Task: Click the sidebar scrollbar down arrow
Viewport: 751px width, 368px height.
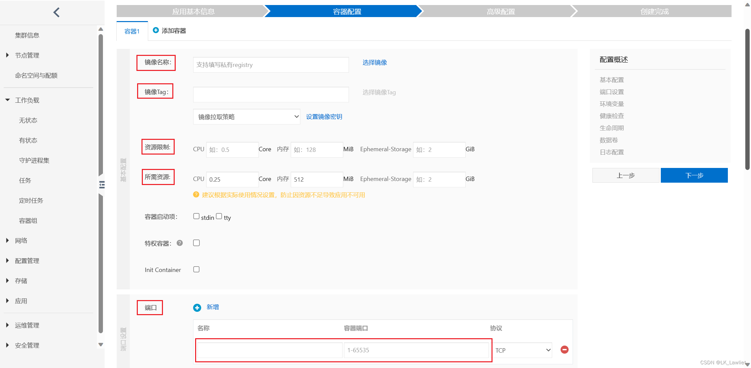Action: (101, 345)
